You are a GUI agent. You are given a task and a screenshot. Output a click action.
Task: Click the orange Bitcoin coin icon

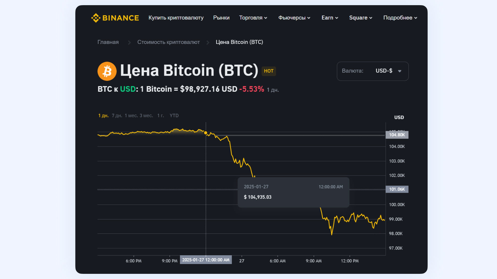107,71
